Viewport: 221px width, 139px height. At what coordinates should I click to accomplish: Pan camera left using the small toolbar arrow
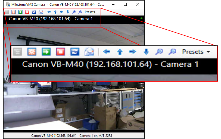click(49, 12)
